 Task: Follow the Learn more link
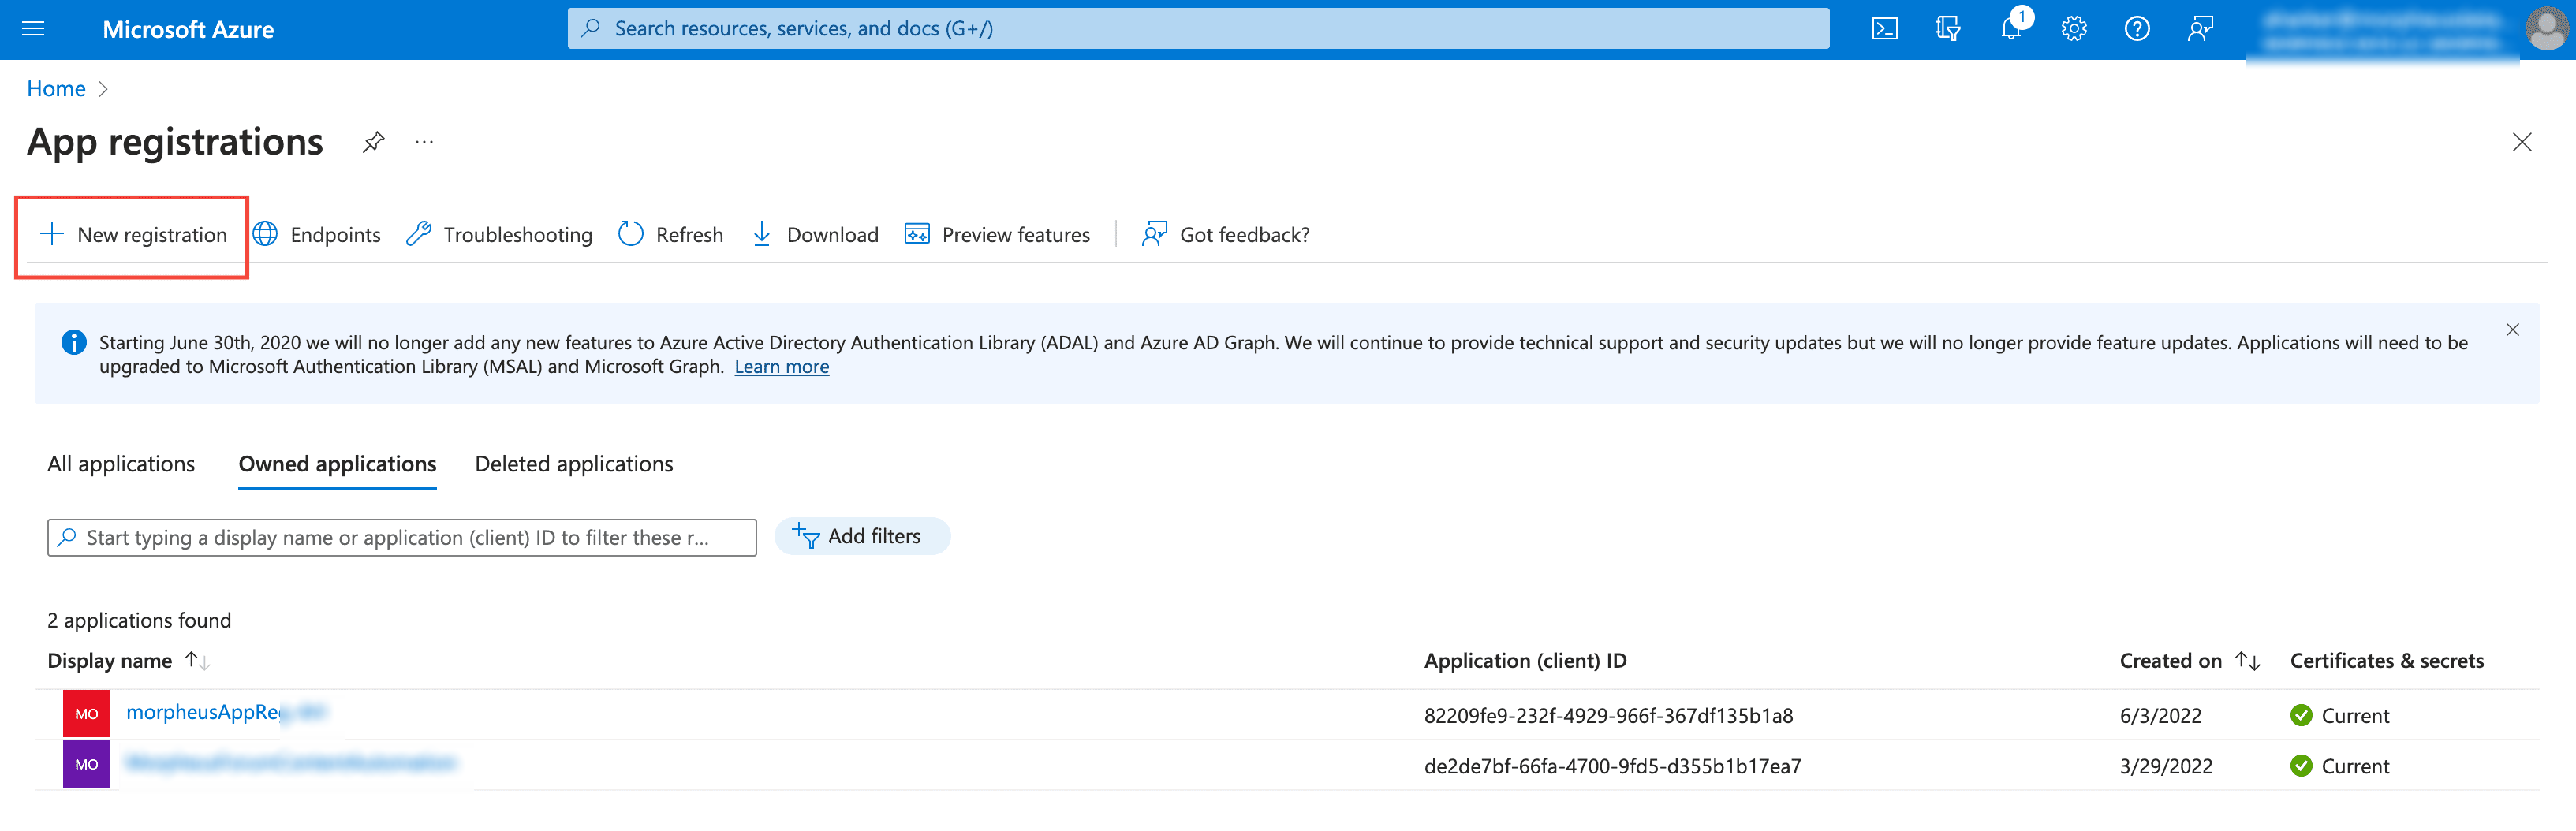click(781, 367)
